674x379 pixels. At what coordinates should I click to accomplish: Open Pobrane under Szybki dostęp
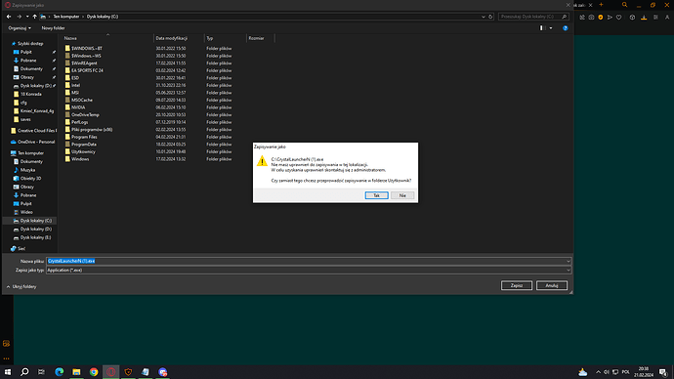click(28, 61)
